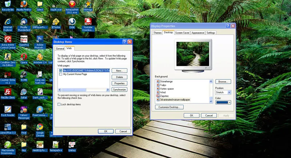
Task: Open web page Properties button
Action: [119, 83]
